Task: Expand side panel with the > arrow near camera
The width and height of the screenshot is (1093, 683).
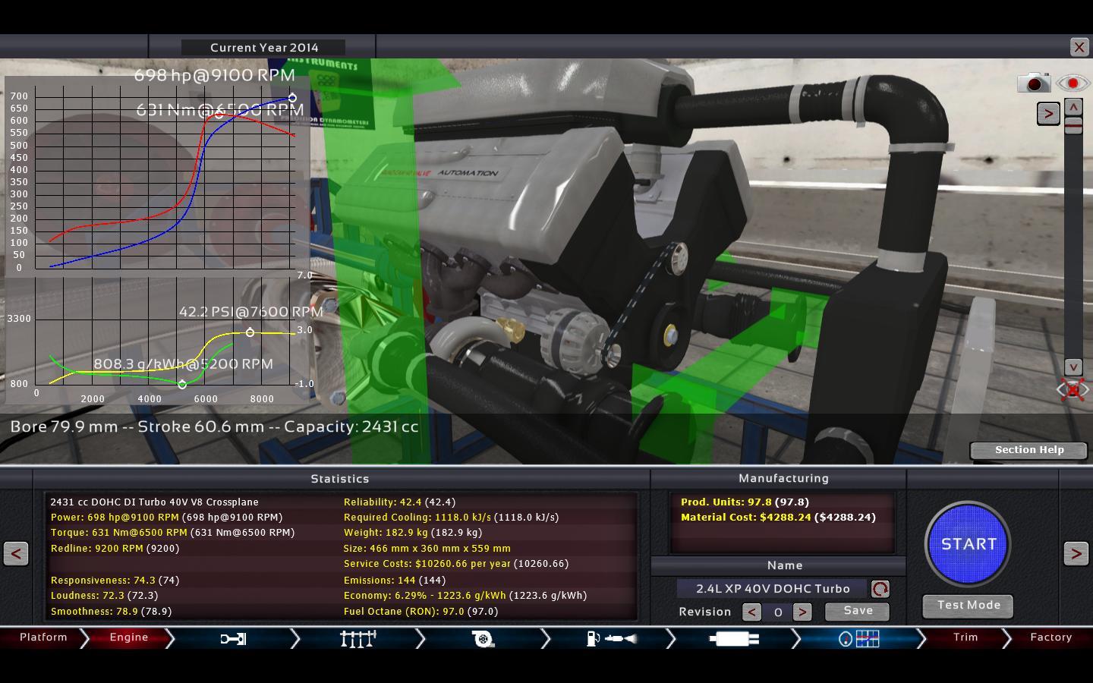Action: [x=1048, y=114]
